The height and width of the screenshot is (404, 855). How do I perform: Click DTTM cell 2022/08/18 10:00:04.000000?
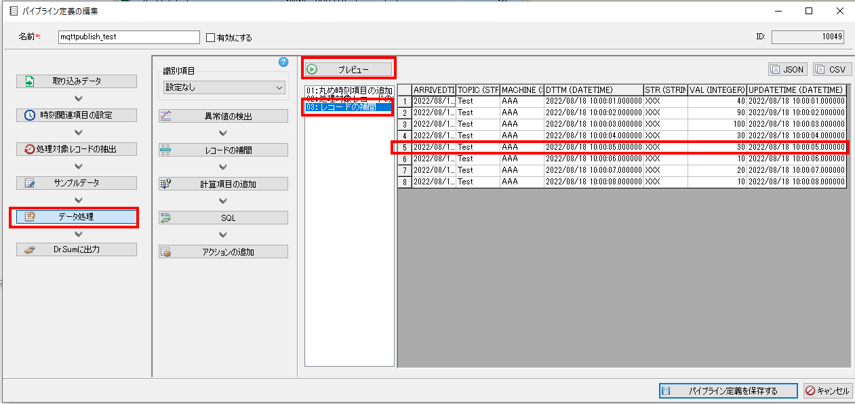[594, 136]
